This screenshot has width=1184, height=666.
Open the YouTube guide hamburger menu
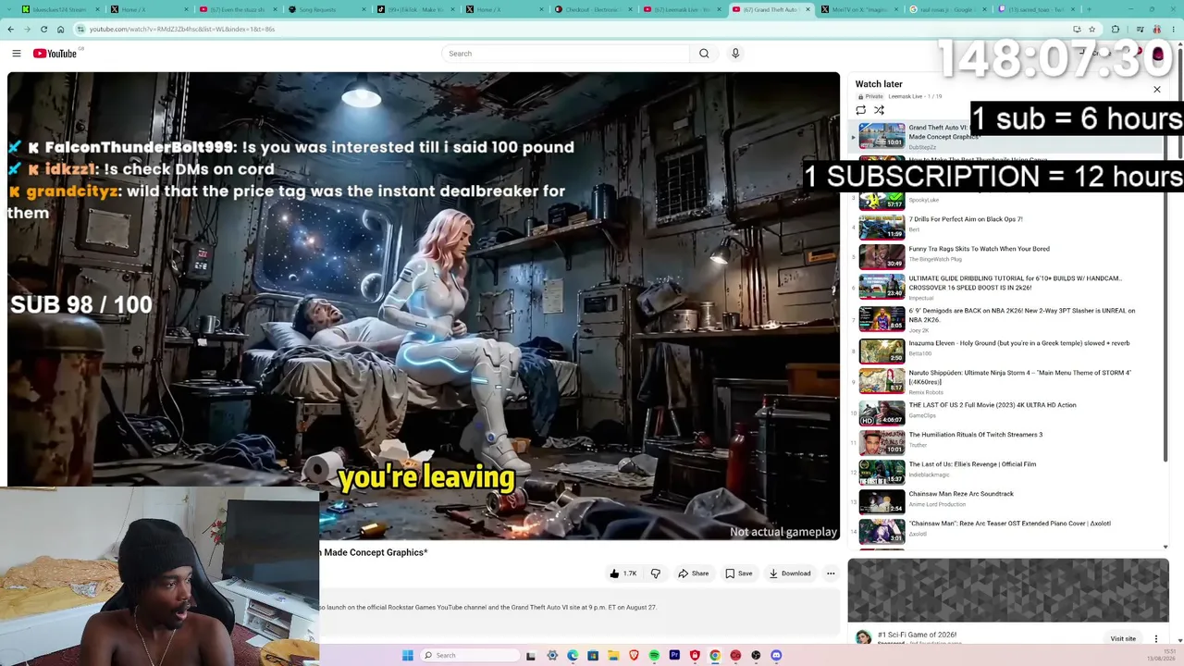[17, 54]
